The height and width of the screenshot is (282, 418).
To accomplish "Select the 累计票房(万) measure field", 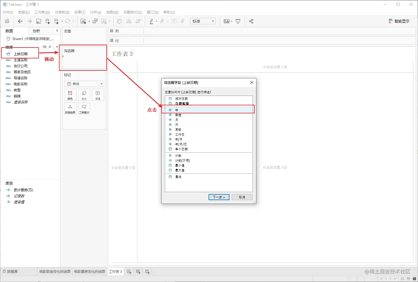I will click(x=23, y=190).
